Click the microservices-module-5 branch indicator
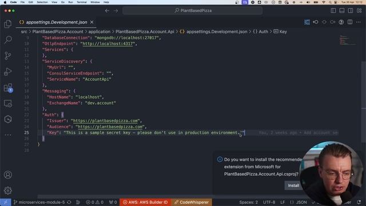Screen dimensions: 366x206 click(39, 202)
